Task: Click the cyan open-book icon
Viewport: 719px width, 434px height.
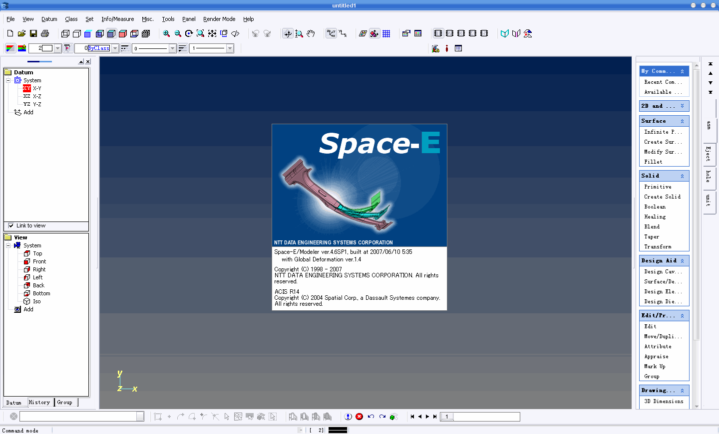Action: pos(505,33)
